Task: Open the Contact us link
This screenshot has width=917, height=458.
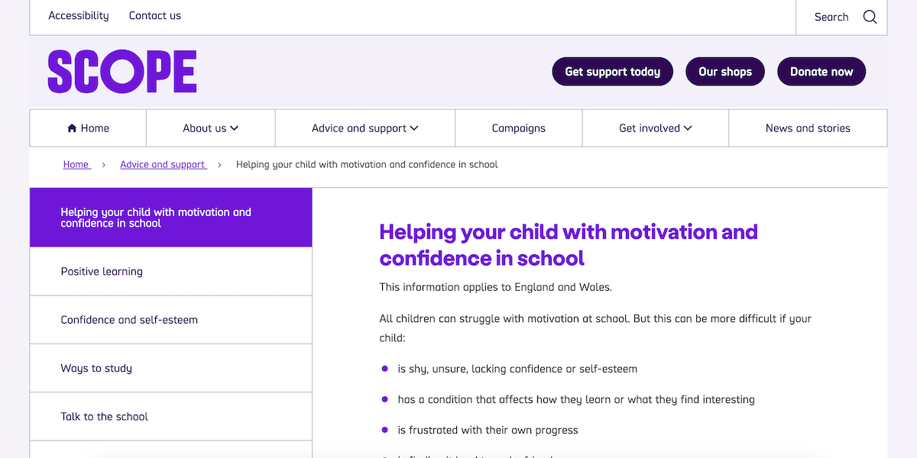Action: pos(155,15)
